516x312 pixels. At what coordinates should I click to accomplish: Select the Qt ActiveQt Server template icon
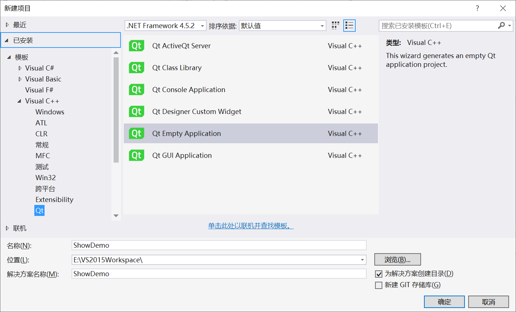click(x=136, y=46)
